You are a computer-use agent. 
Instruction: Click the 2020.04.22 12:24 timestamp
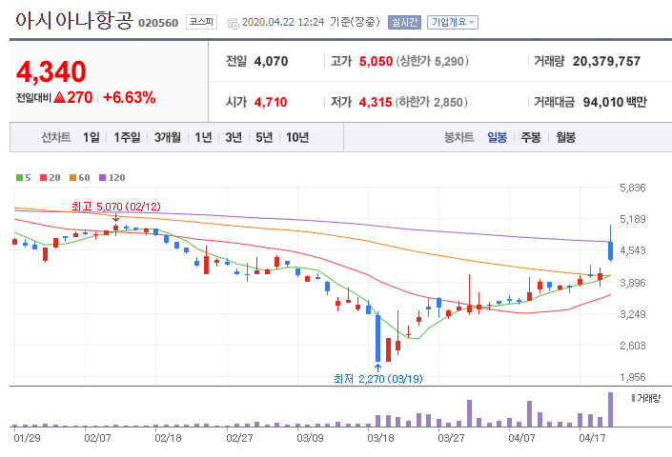283,22
